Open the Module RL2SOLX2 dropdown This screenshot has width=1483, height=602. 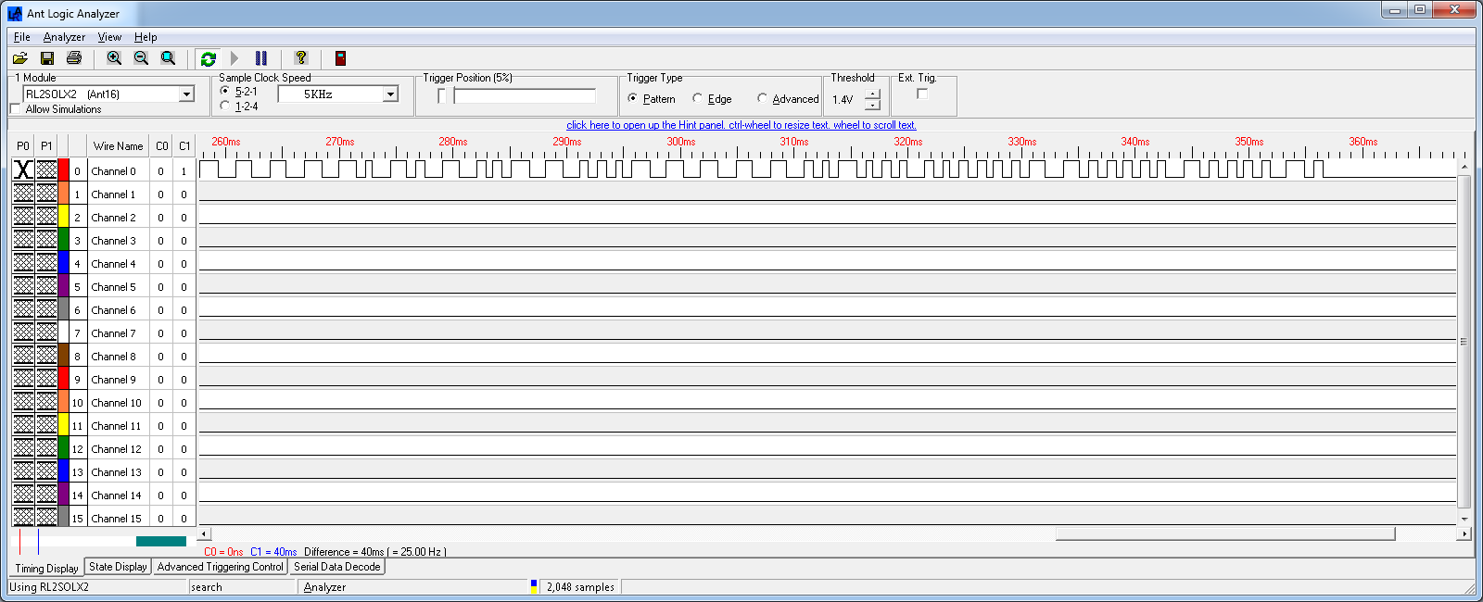(x=186, y=94)
